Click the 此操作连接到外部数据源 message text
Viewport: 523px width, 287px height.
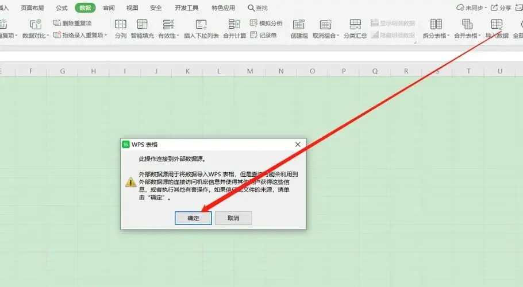pyautogui.click(x=172, y=159)
